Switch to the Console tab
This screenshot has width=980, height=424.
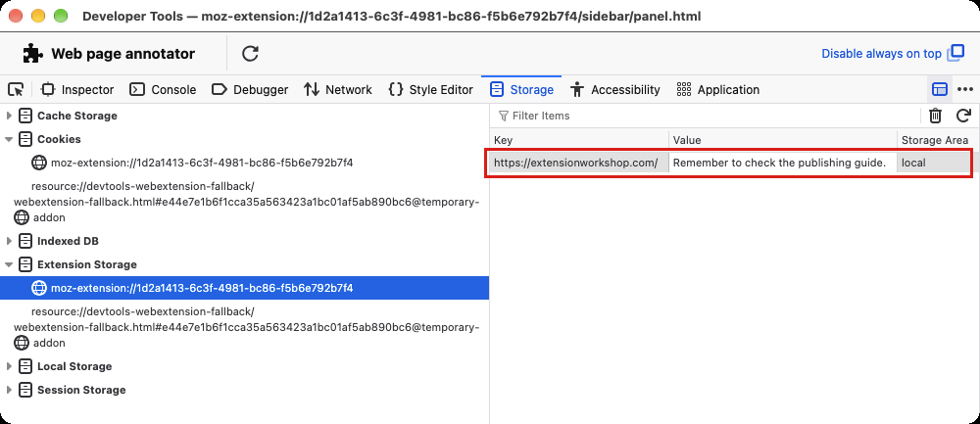pos(163,90)
